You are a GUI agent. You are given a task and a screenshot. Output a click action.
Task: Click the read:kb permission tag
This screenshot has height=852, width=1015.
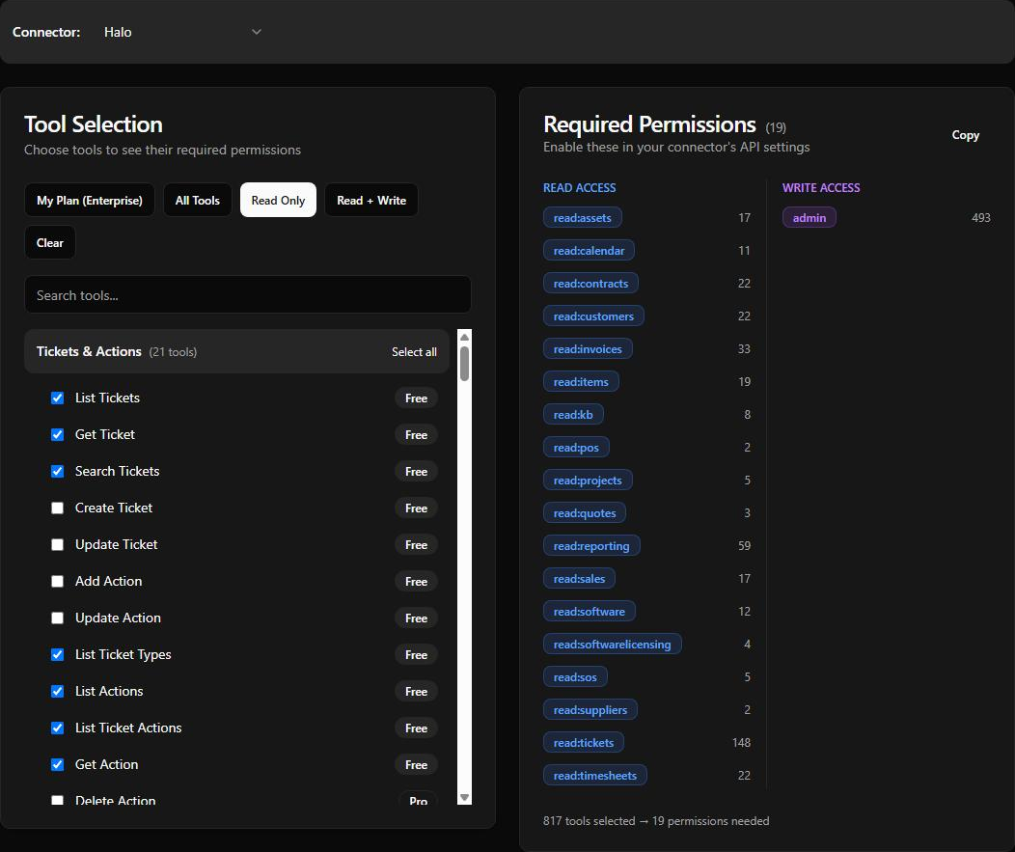point(573,414)
